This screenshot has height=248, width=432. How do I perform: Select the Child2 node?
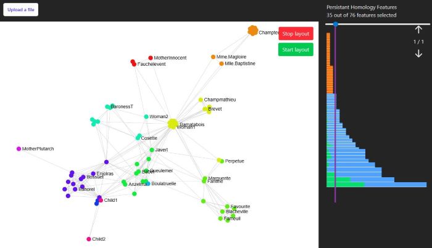(x=89, y=239)
